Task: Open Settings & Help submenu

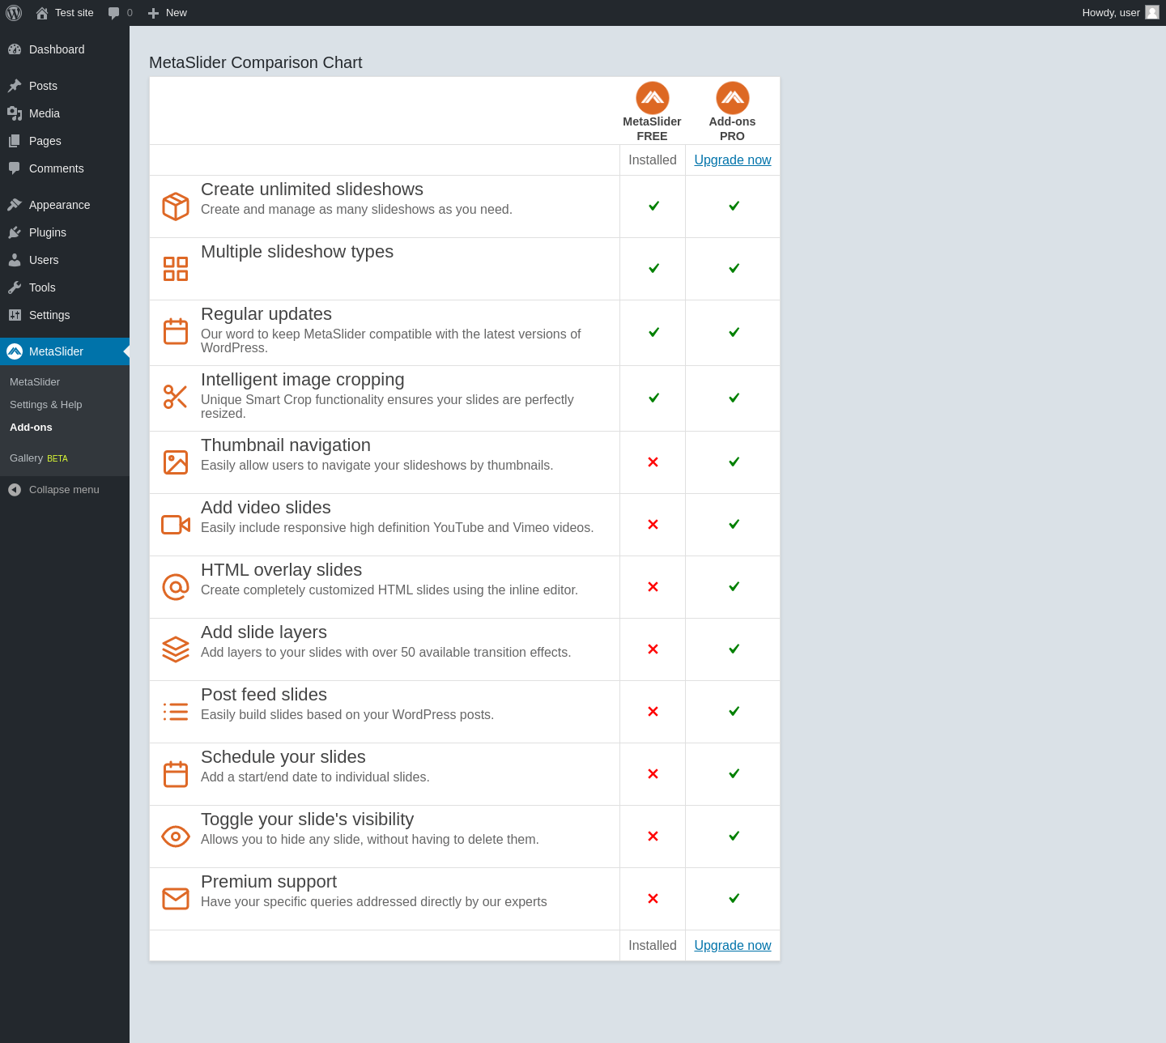Action: [x=46, y=405]
